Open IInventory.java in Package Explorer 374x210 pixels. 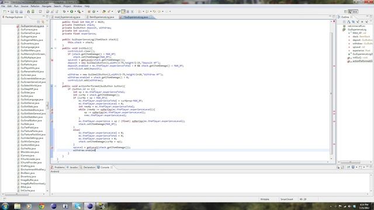click(x=28, y=176)
